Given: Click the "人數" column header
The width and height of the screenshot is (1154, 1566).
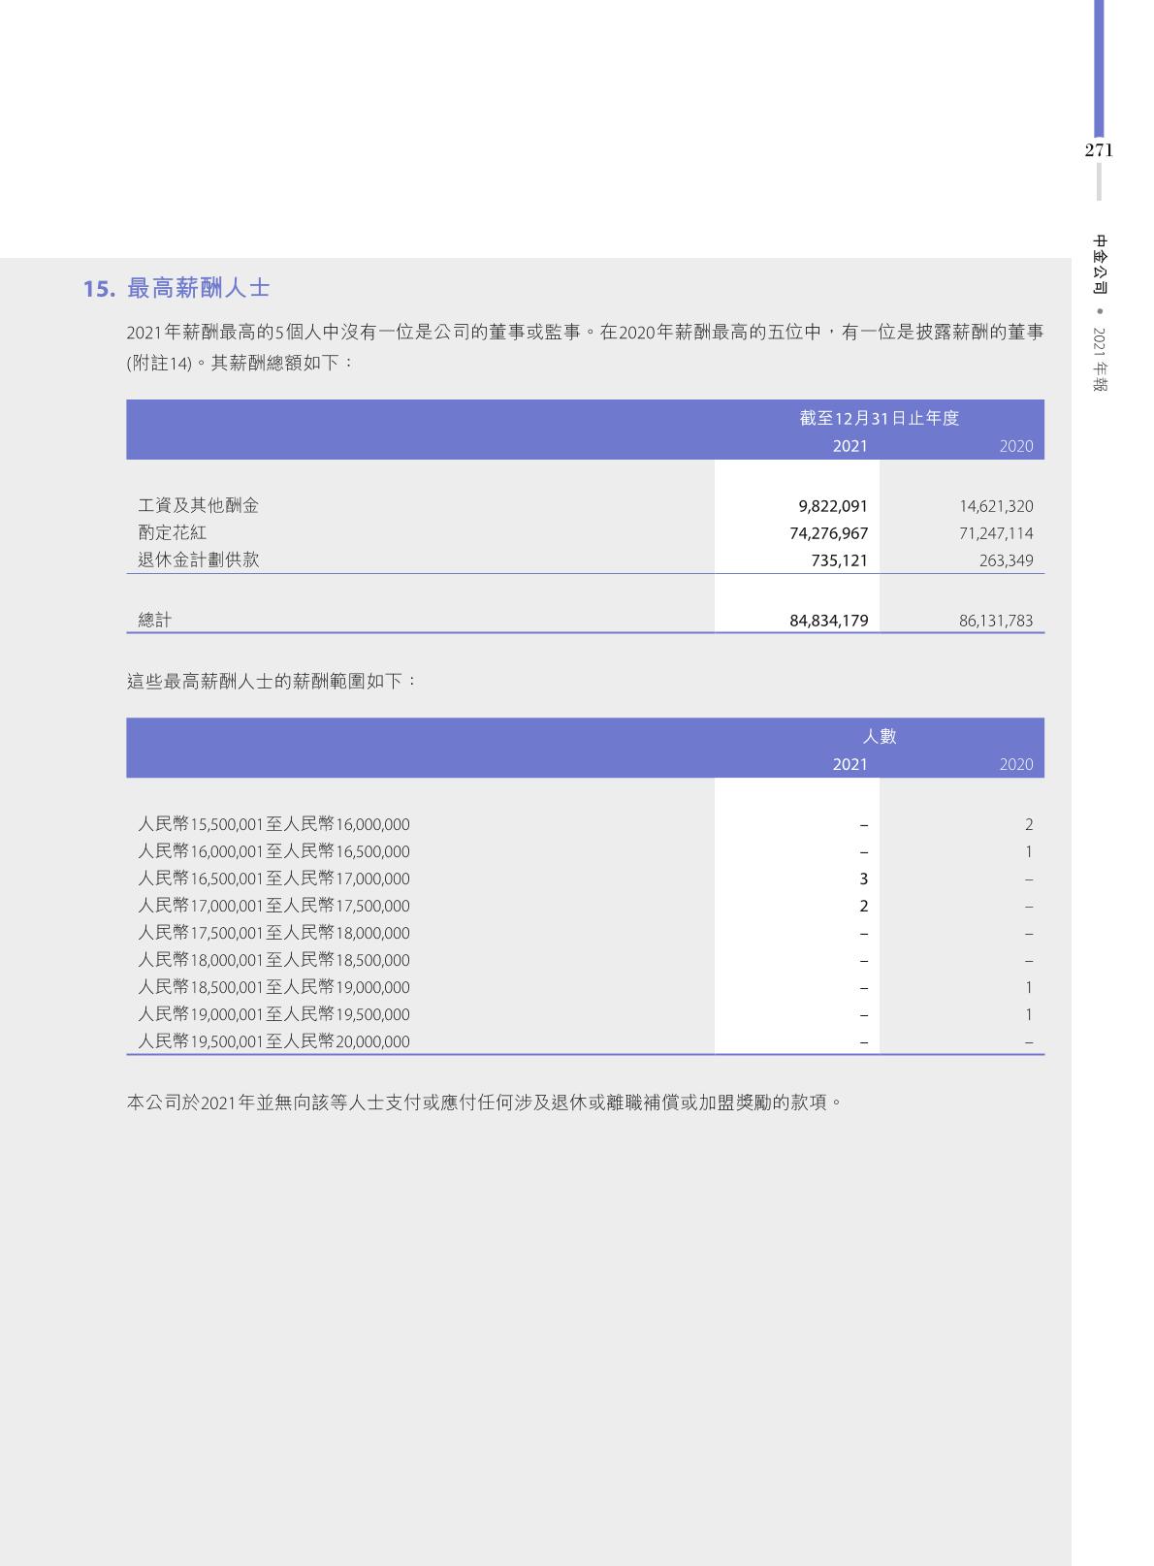Looking at the screenshot, I should (x=879, y=737).
